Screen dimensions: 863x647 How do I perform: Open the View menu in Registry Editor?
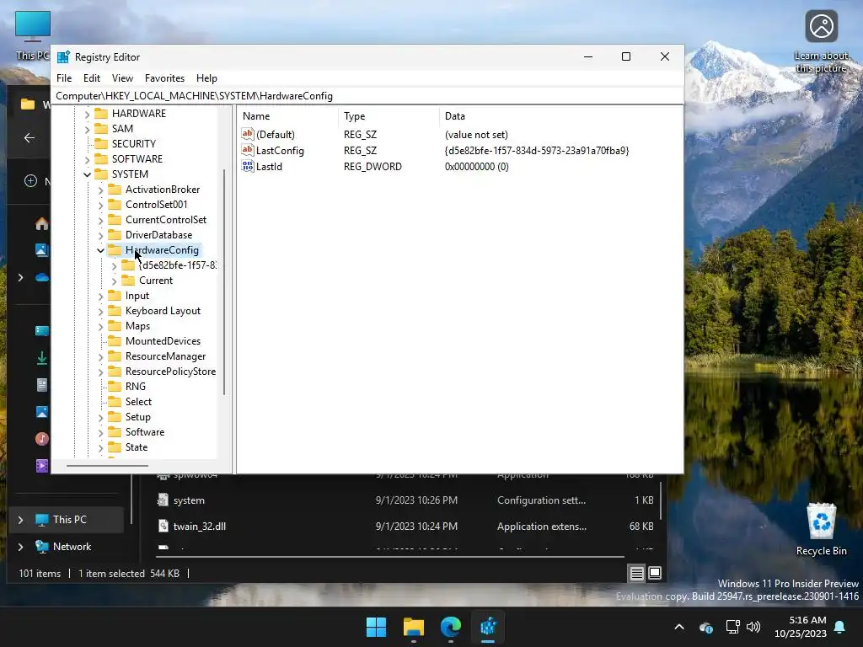[122, 78]
